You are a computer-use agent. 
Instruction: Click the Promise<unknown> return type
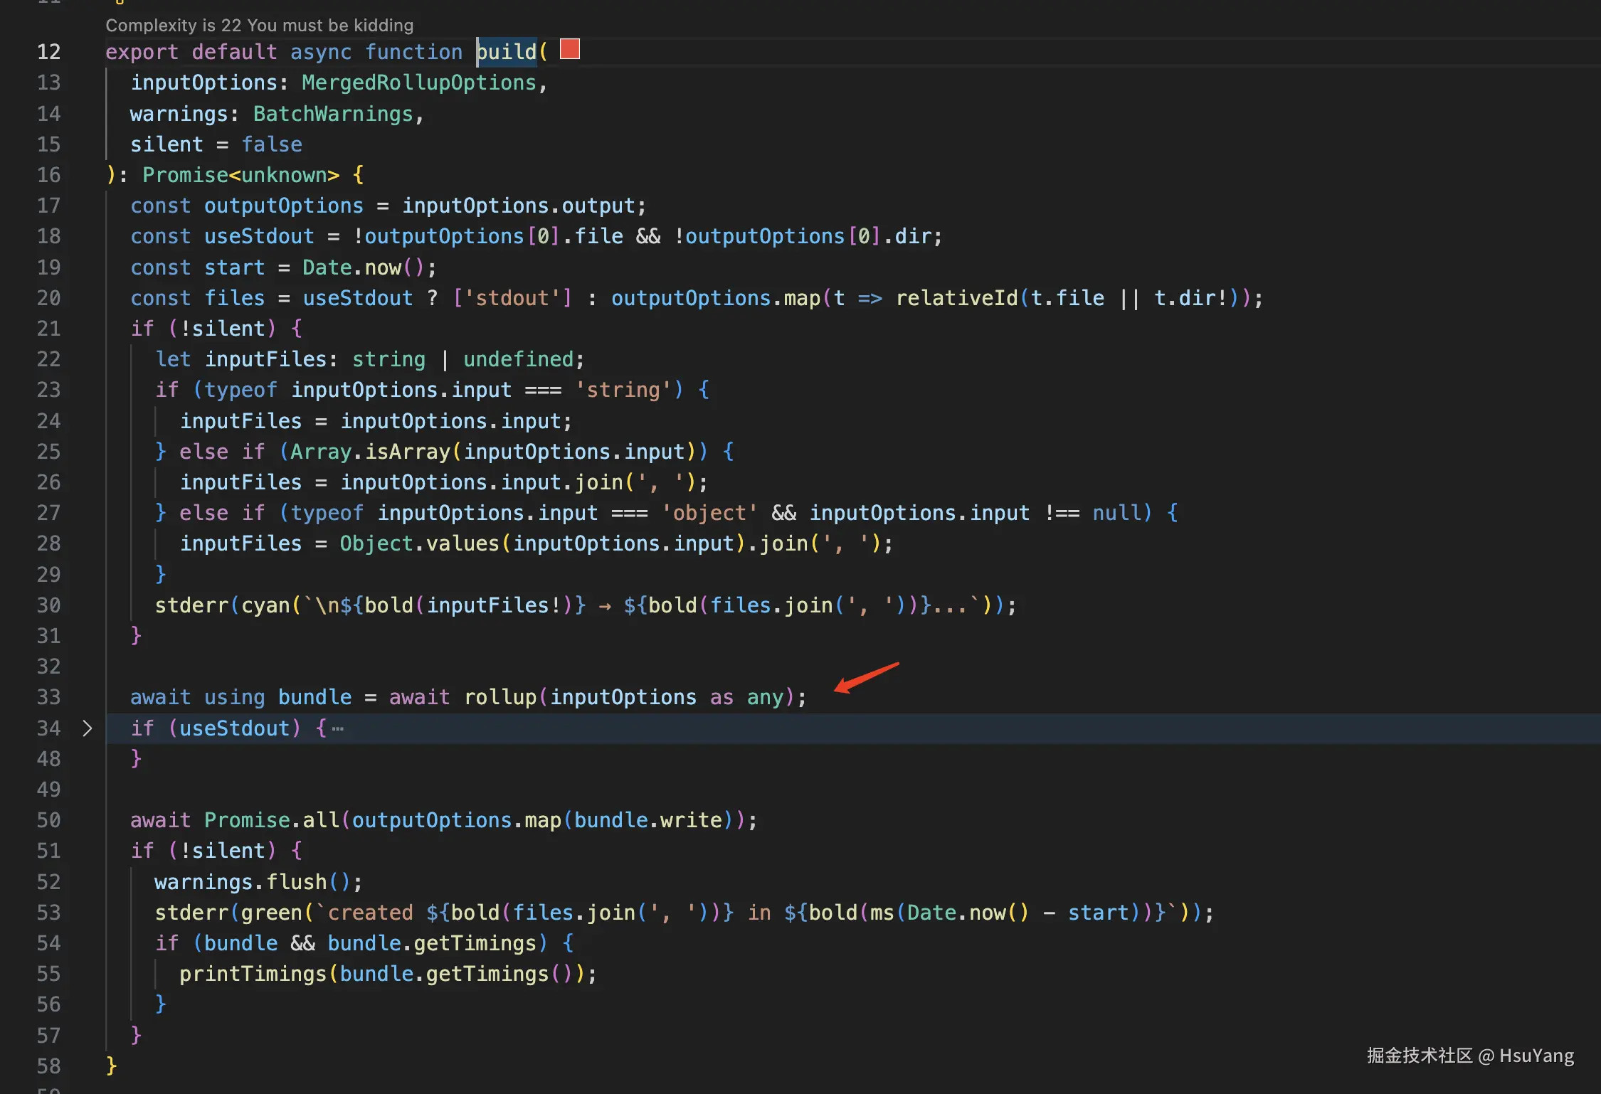coord(241,175)
